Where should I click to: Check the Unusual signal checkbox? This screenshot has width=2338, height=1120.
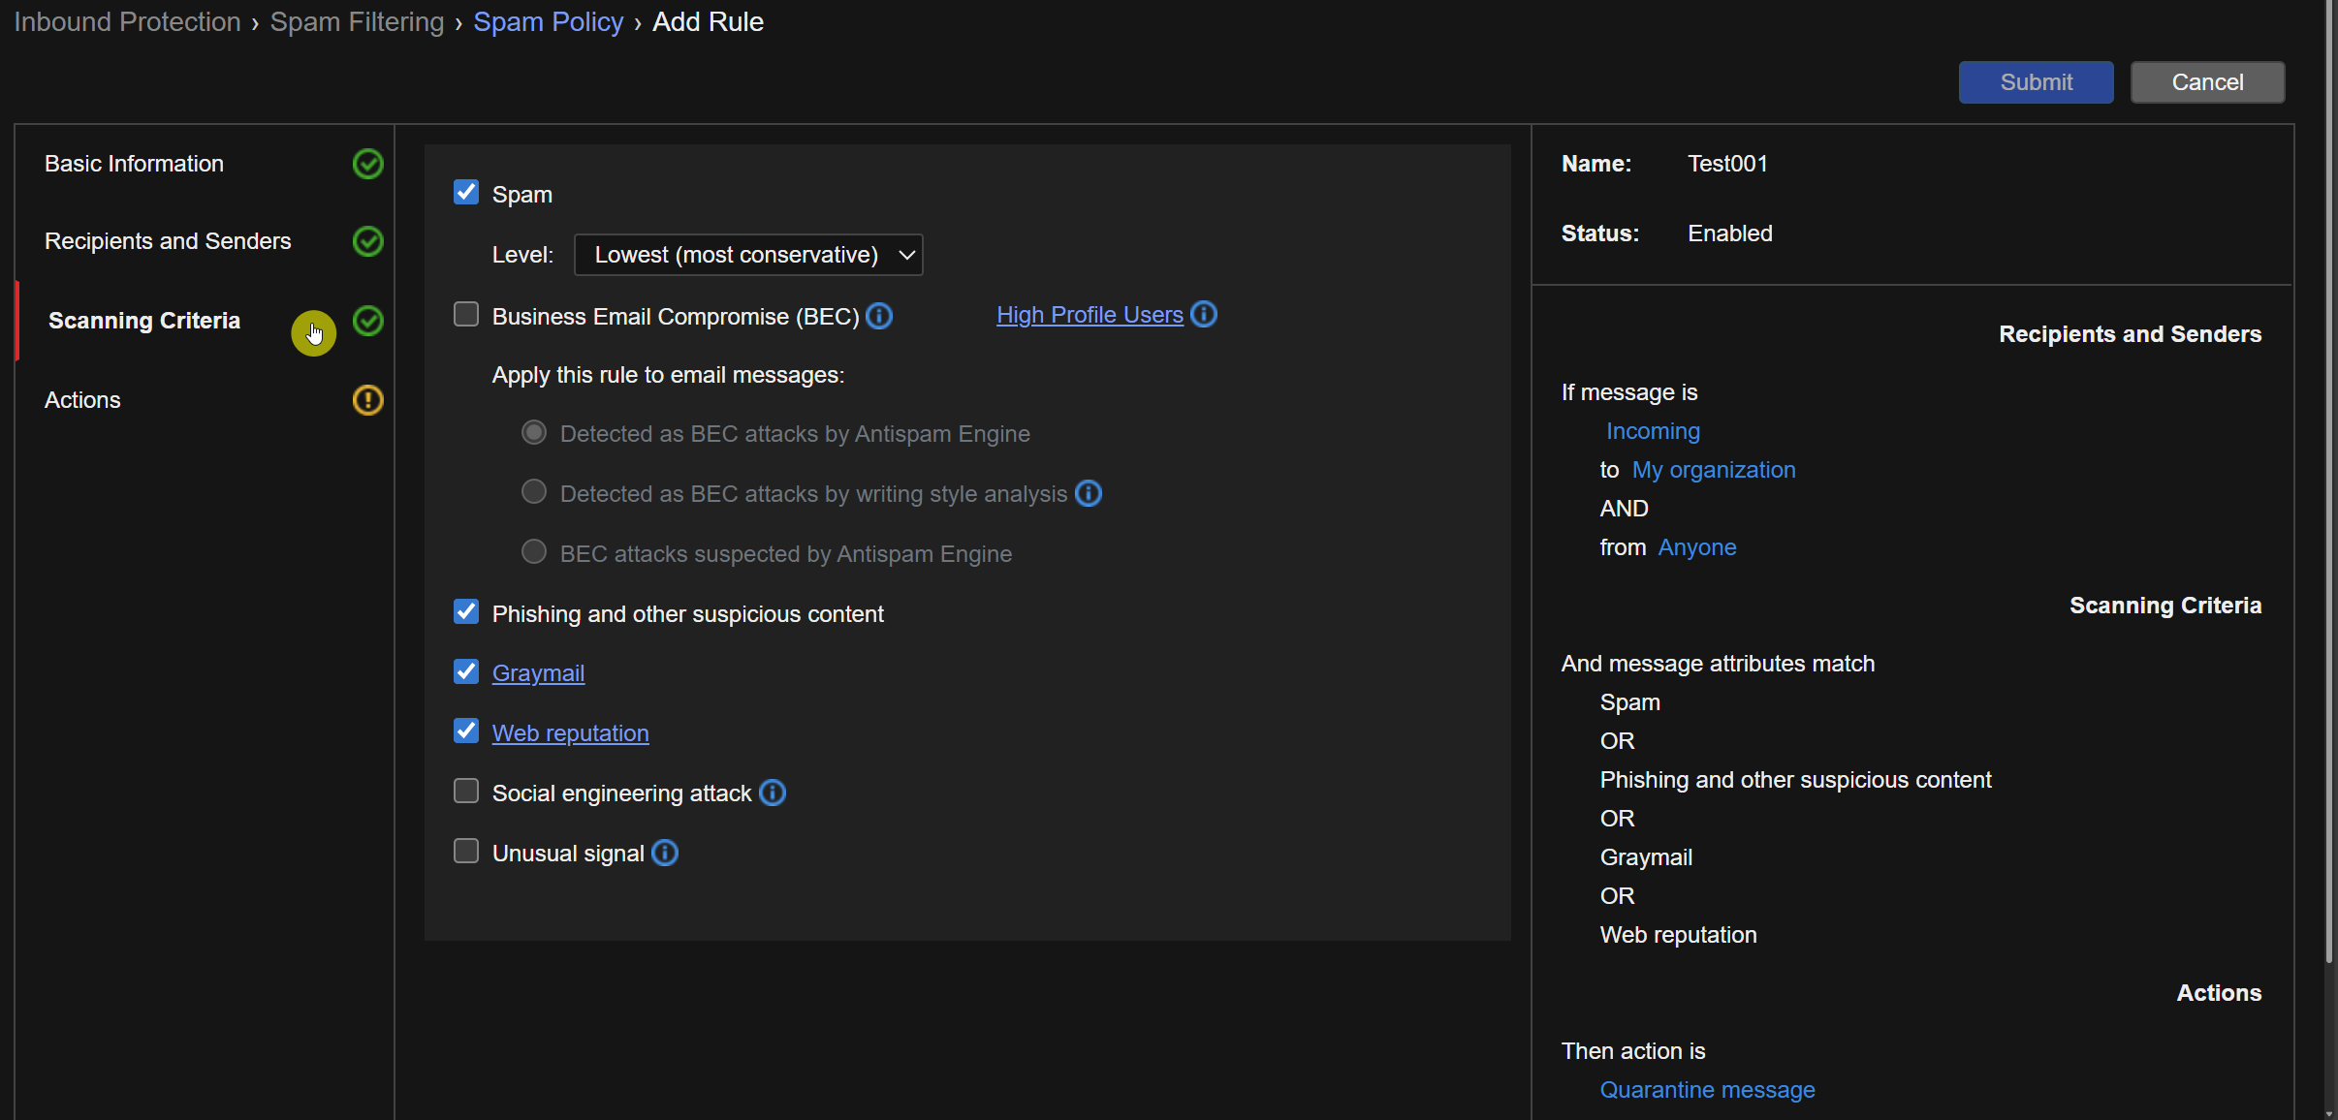tap(466, 852)
